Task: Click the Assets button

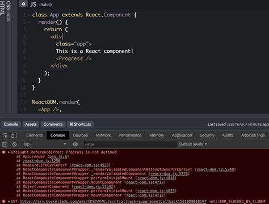Action: (x=31, y=124)
